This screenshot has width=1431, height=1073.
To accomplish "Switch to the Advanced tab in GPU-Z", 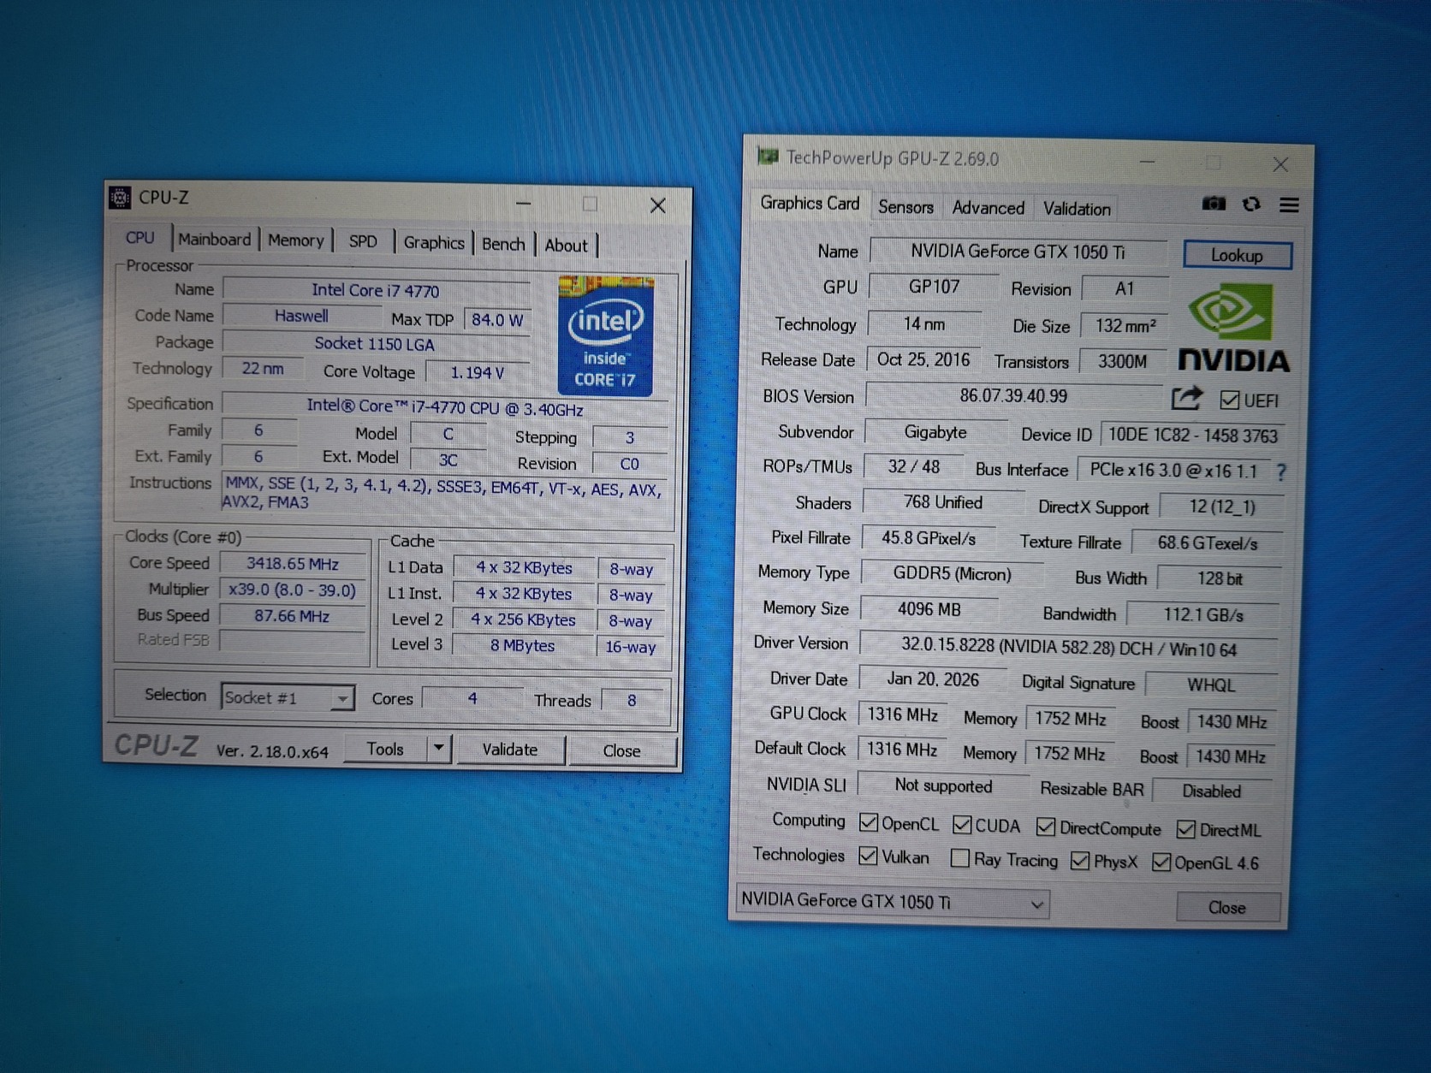I will point(989,208).
